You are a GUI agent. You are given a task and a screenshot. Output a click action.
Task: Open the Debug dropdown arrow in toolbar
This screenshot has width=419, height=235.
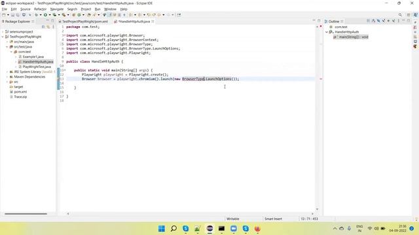(x=41, y=15)
